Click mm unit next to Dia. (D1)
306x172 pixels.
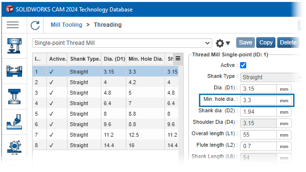pyautogui.click(x=284, y=89)
